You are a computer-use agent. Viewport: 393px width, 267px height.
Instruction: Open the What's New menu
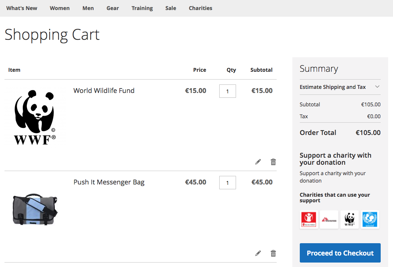(22, 8)
